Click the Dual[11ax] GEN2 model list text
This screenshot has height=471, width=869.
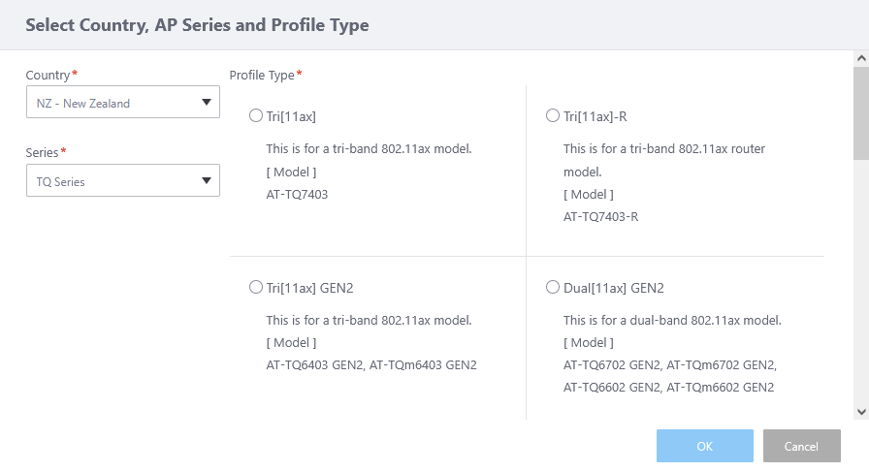pos(669,376)
